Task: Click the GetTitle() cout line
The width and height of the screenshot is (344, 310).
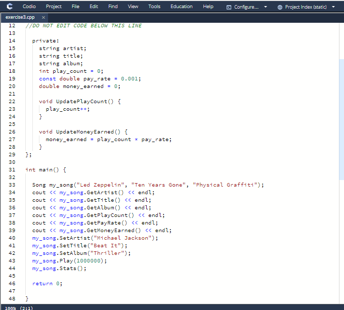Action: (x=92, y=200)
